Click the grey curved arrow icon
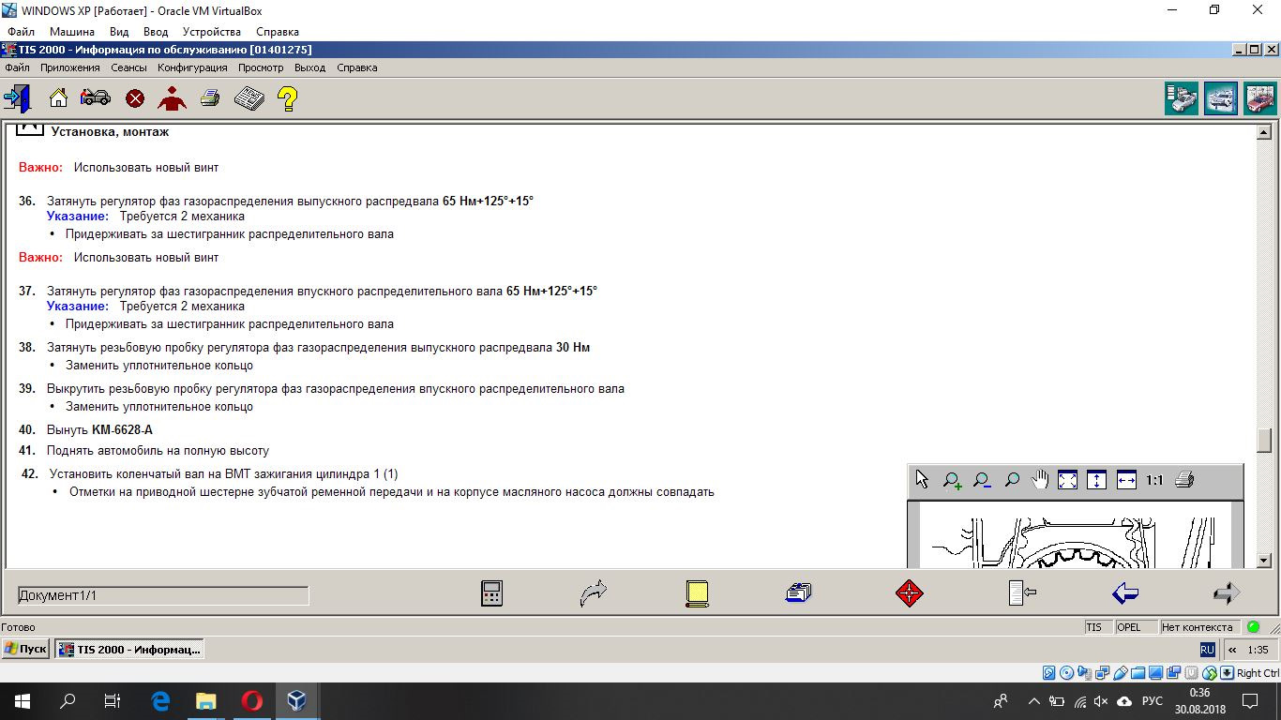 (x=594, y=592)
